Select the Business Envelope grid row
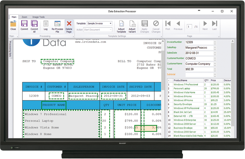 click(199, 128)
